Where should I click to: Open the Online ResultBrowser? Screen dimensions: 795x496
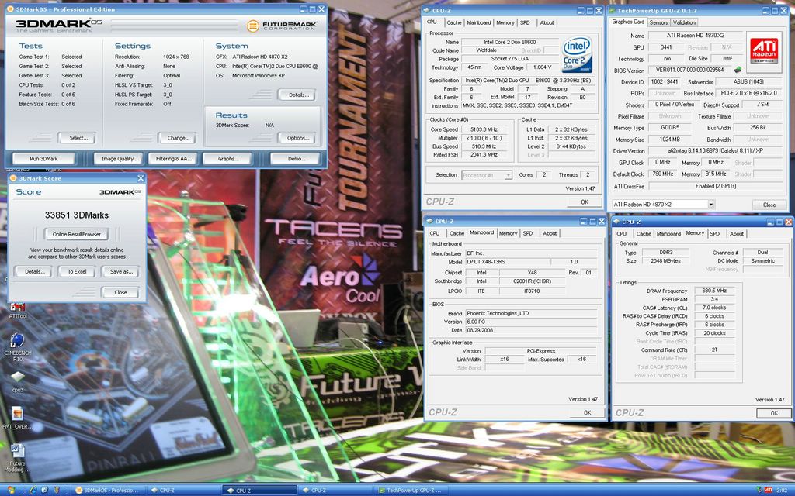[77, 234]
